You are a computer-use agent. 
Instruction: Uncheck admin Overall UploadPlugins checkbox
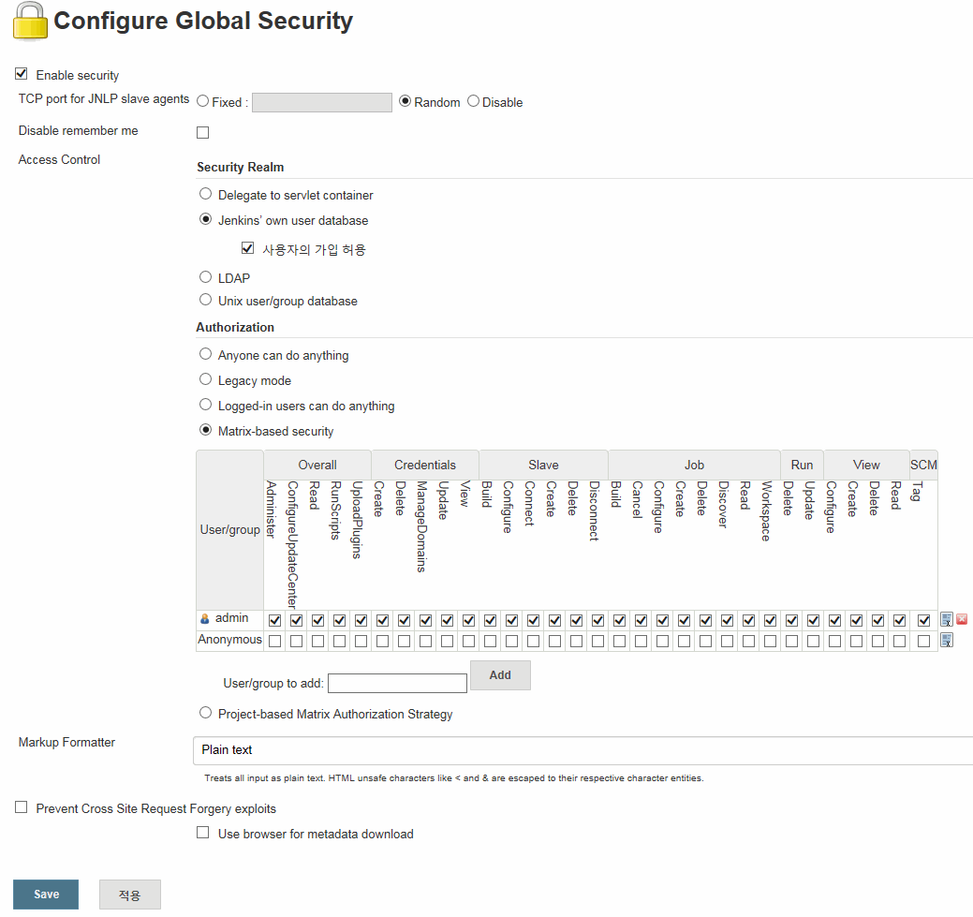pyautogui.click(x=361, y=620)
